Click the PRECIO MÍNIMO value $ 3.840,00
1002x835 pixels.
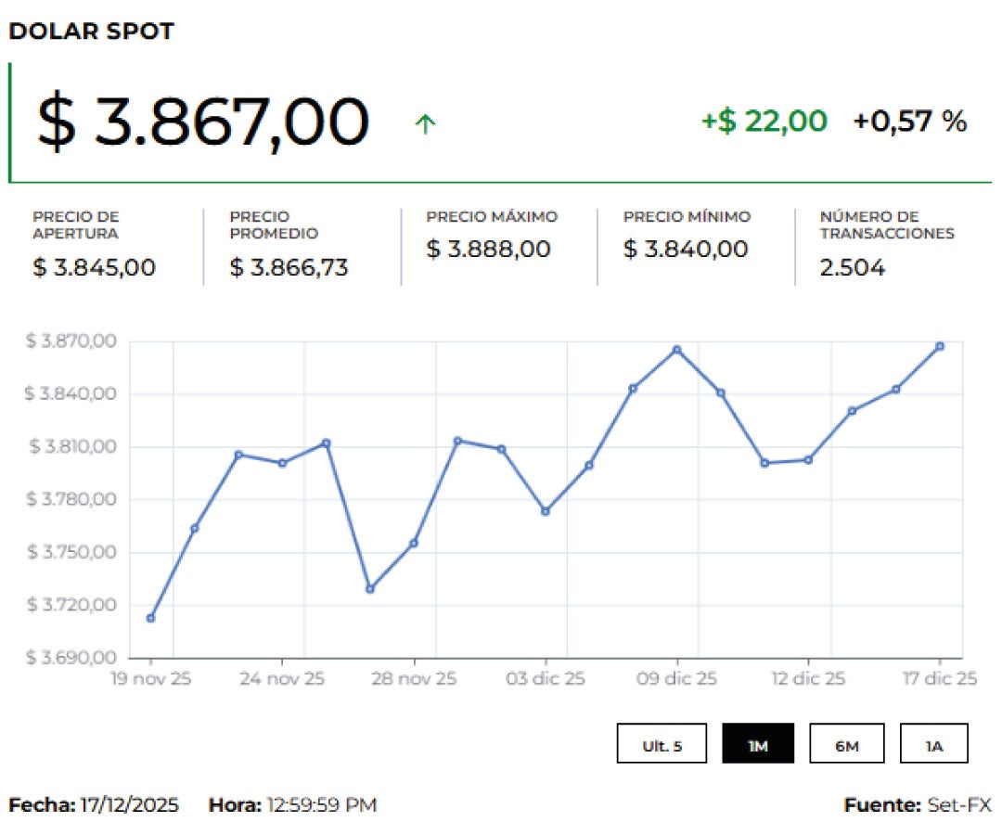687,249
